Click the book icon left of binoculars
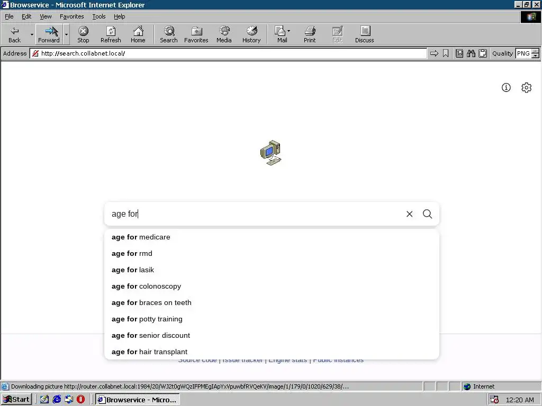Image resolution: width=542 pixels, height=406 pixels. [x=459, y=53]
